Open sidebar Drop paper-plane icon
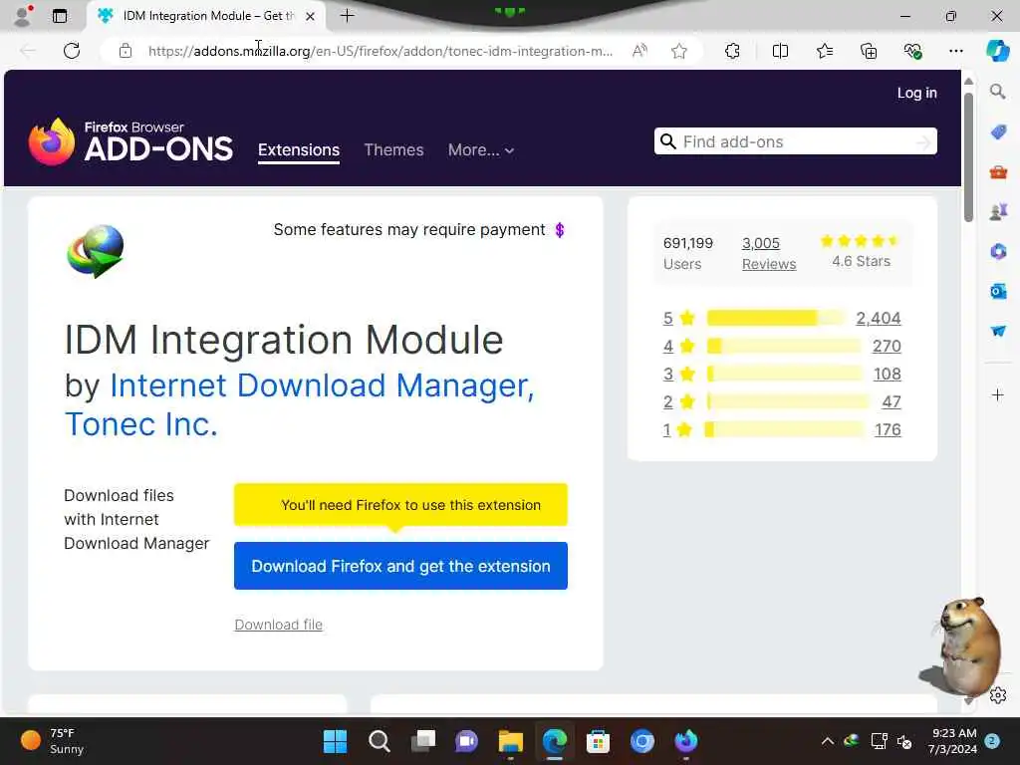The width and height of the screenshot is (1020, 765). click(x=998, y=331)
